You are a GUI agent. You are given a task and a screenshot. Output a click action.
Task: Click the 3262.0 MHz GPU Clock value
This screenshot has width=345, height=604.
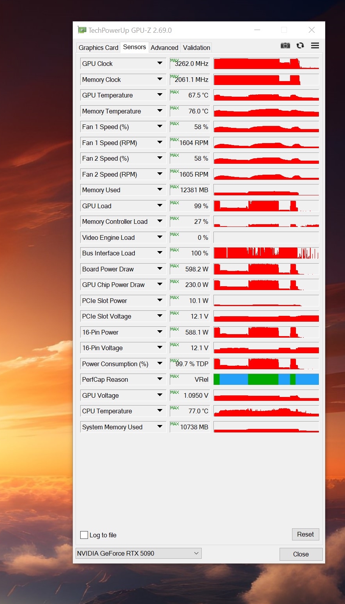click(190, 64)
